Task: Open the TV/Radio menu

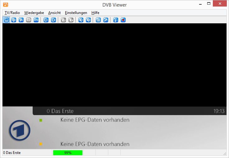Action: 12,13
